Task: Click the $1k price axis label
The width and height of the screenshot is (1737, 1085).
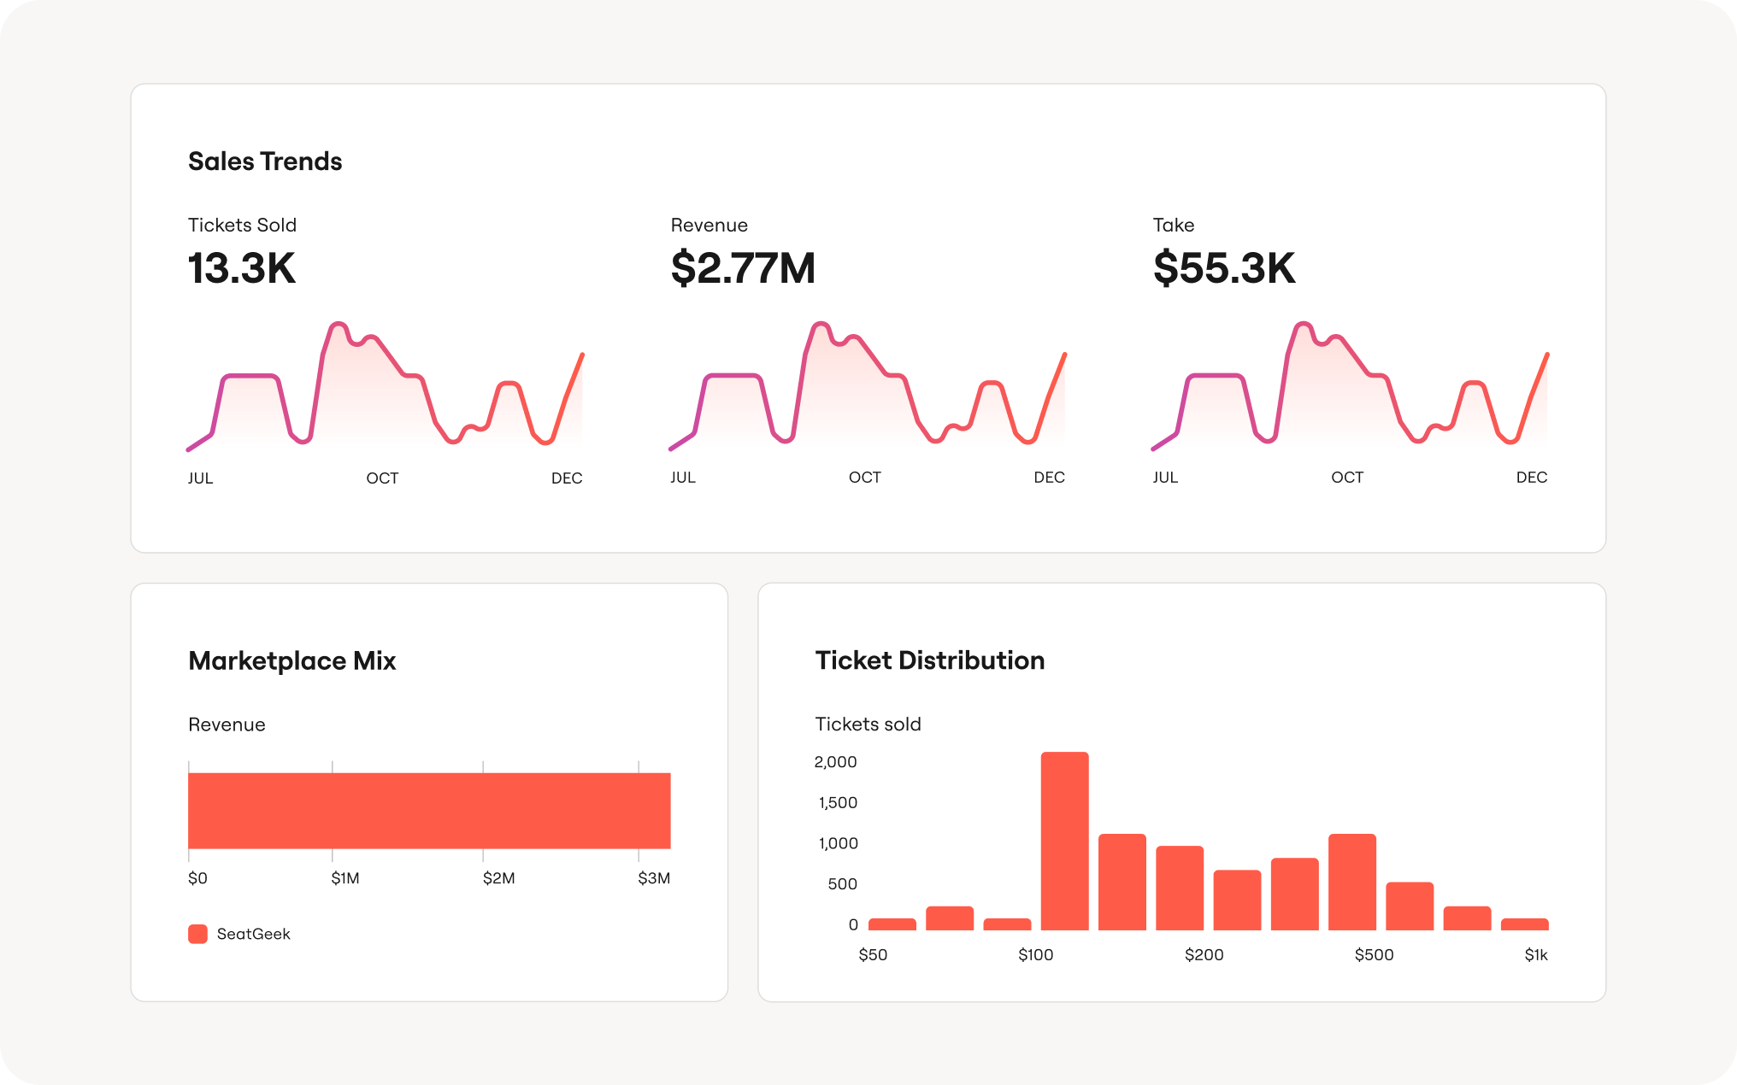Action: (1536, 955)
